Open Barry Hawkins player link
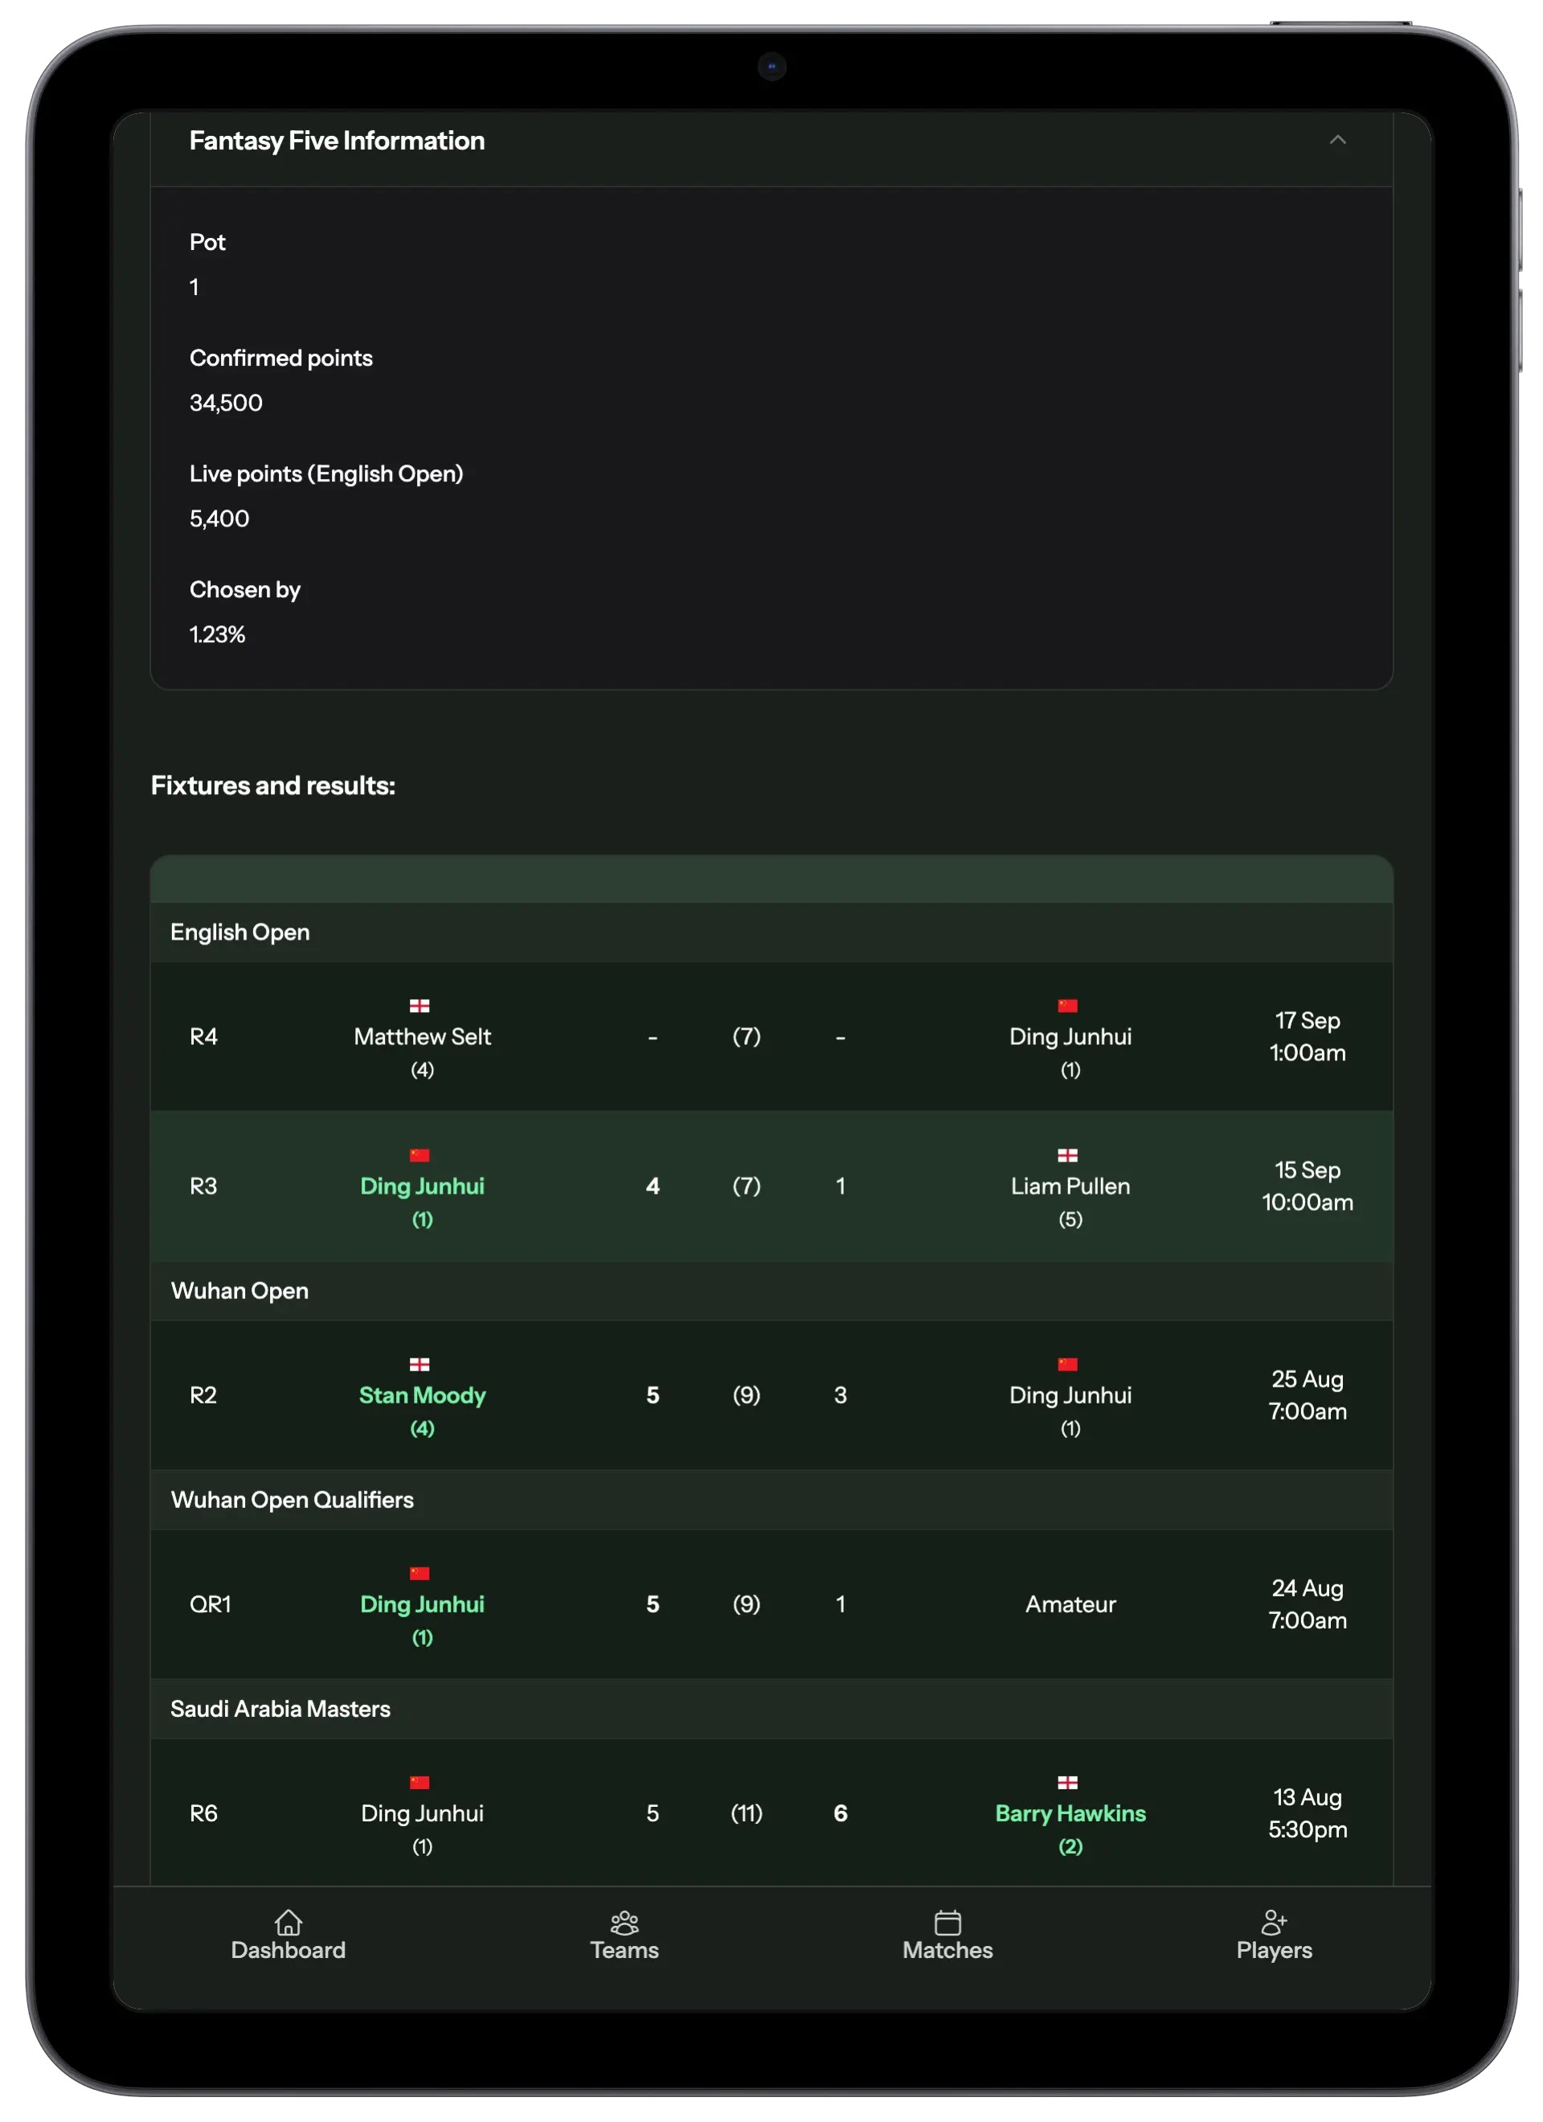The image size is (1543, 2122). click(1070, 1813)
